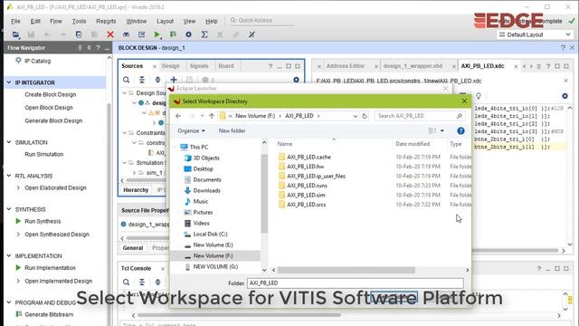This screenshot has width=579, height=326.
Task: Open the Organize dropdown menu
Action: [x=191, y=130]
